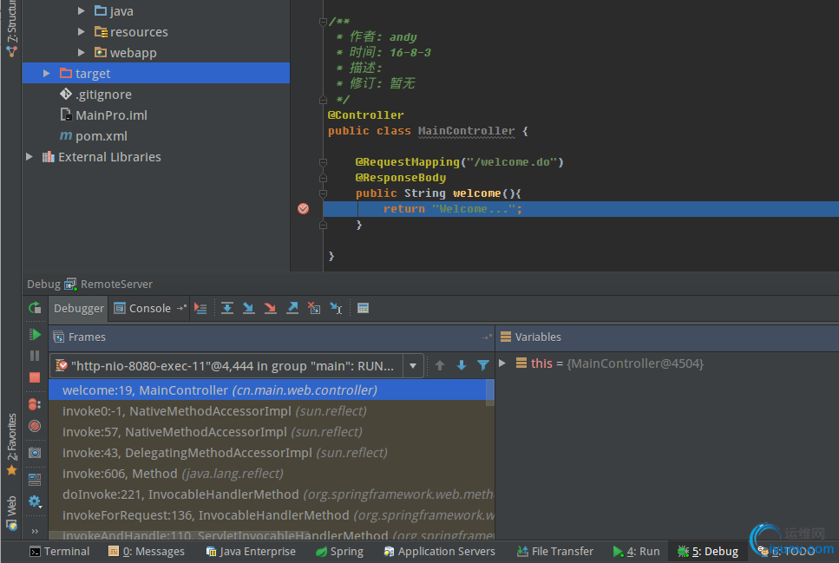Open the Web side panel
The image size is (839, 563).
click(12, 513)
